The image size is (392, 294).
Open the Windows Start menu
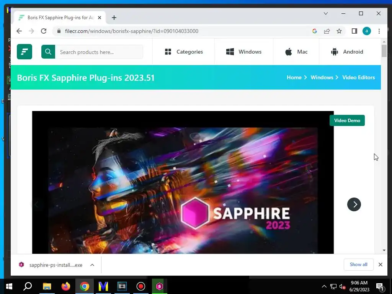pyautogui.click(x=9, y=286)
